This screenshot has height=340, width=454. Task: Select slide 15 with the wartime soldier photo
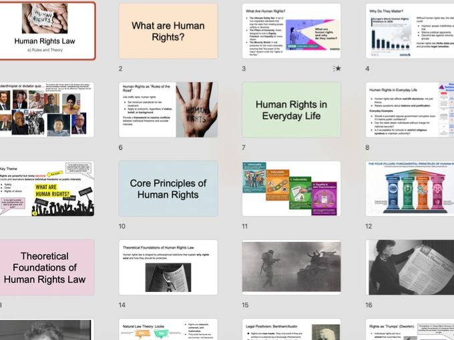coord(291,267)
